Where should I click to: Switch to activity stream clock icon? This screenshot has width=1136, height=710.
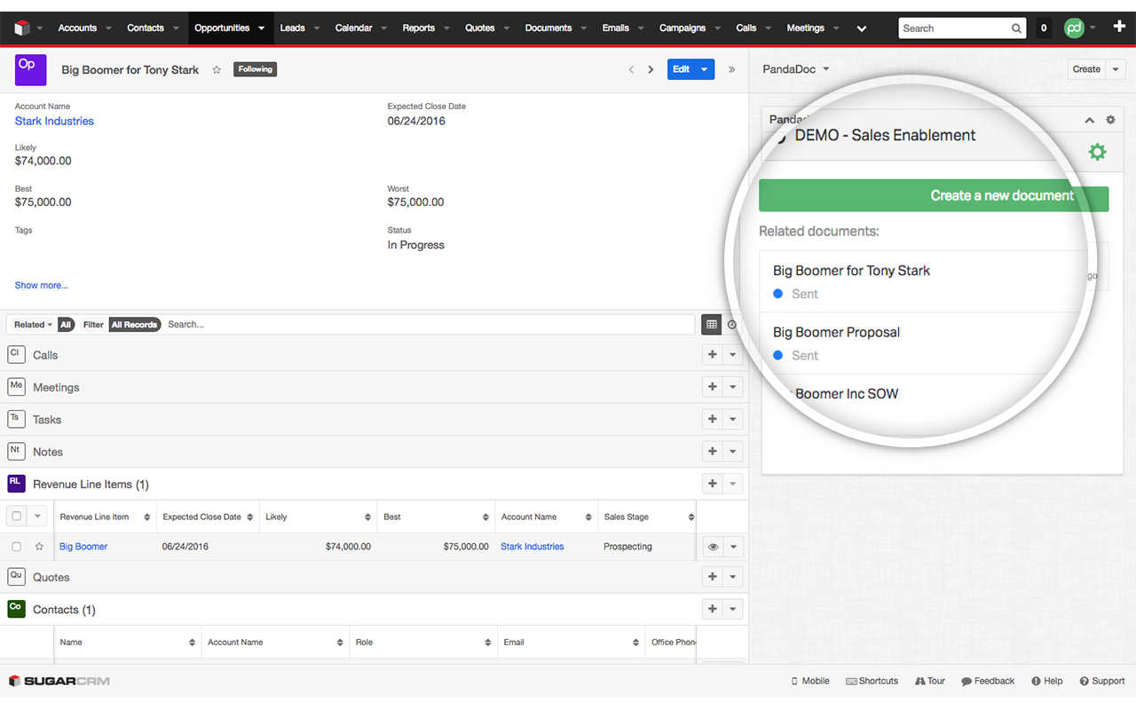click(x=732, y=325)
